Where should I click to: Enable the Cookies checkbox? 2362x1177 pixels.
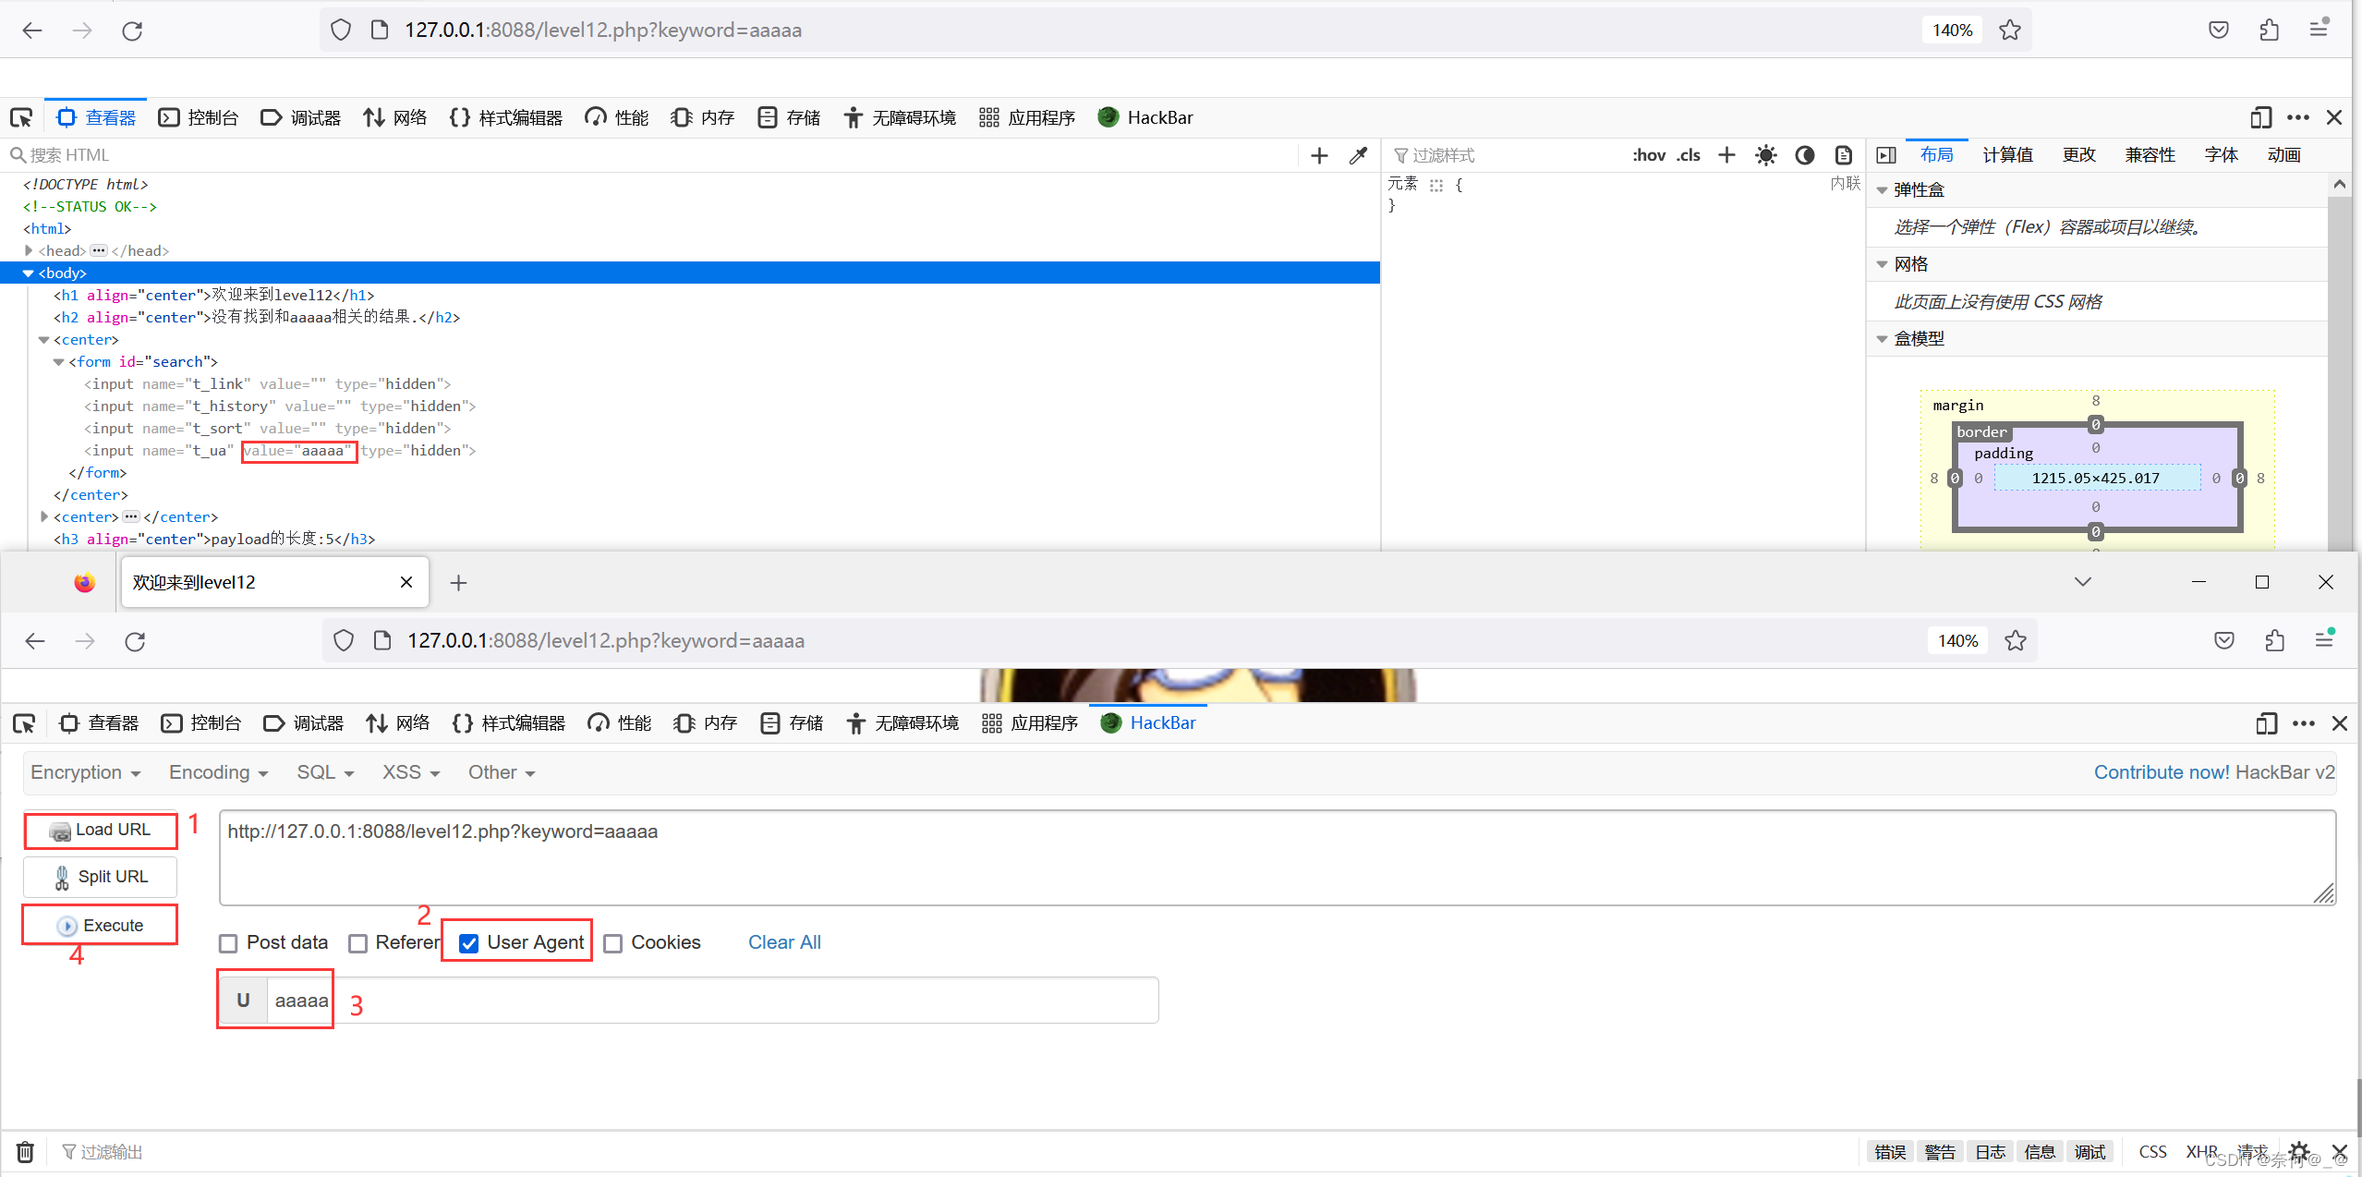coord(614,942)
